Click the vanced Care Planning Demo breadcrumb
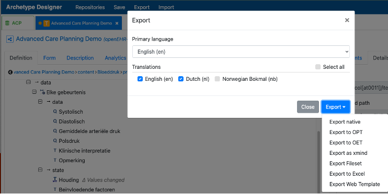388x194 pixels. coord(44,72)
